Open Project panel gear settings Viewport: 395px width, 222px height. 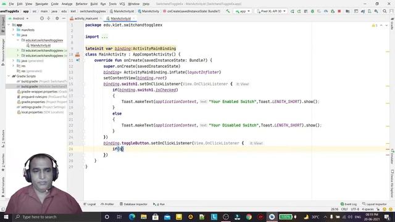[x=57, y=18]
